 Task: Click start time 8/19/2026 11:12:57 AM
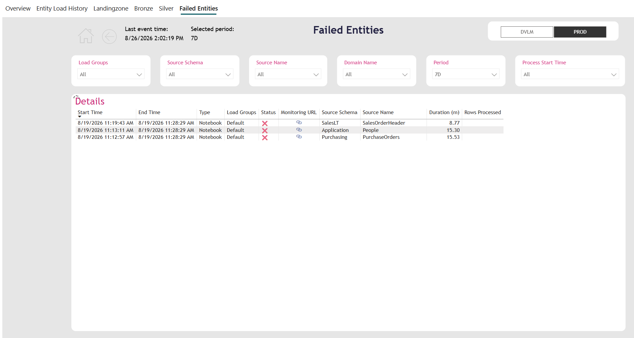click(106, 137)
